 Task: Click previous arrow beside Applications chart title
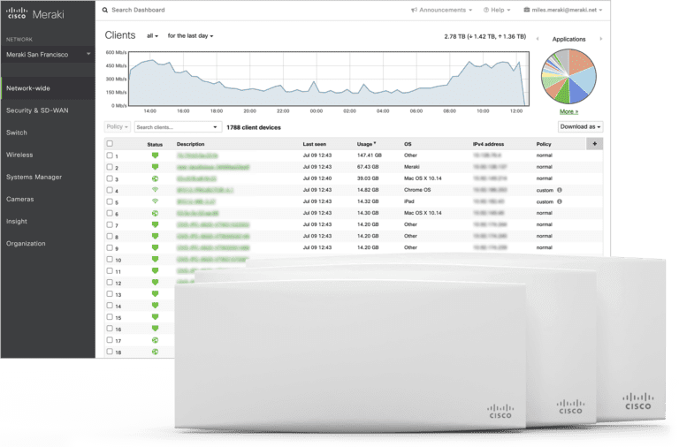[542, 40]
